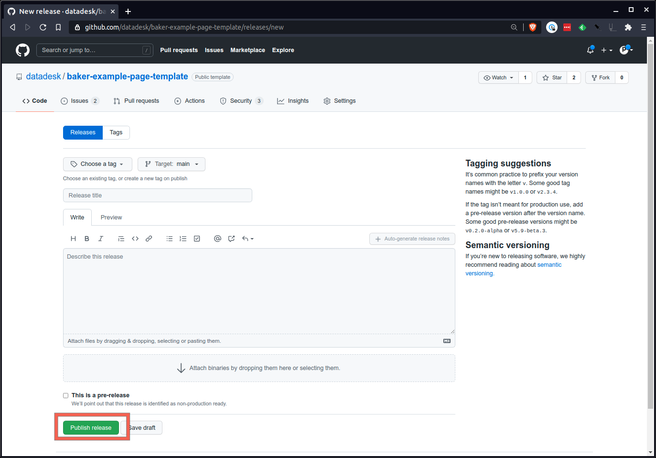The height and width of the screenshot is (458, 656).
Task: Click Save draft button
Action: coord(142,428)
